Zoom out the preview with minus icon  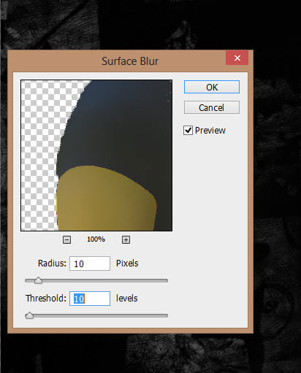[x=66, y=239]
